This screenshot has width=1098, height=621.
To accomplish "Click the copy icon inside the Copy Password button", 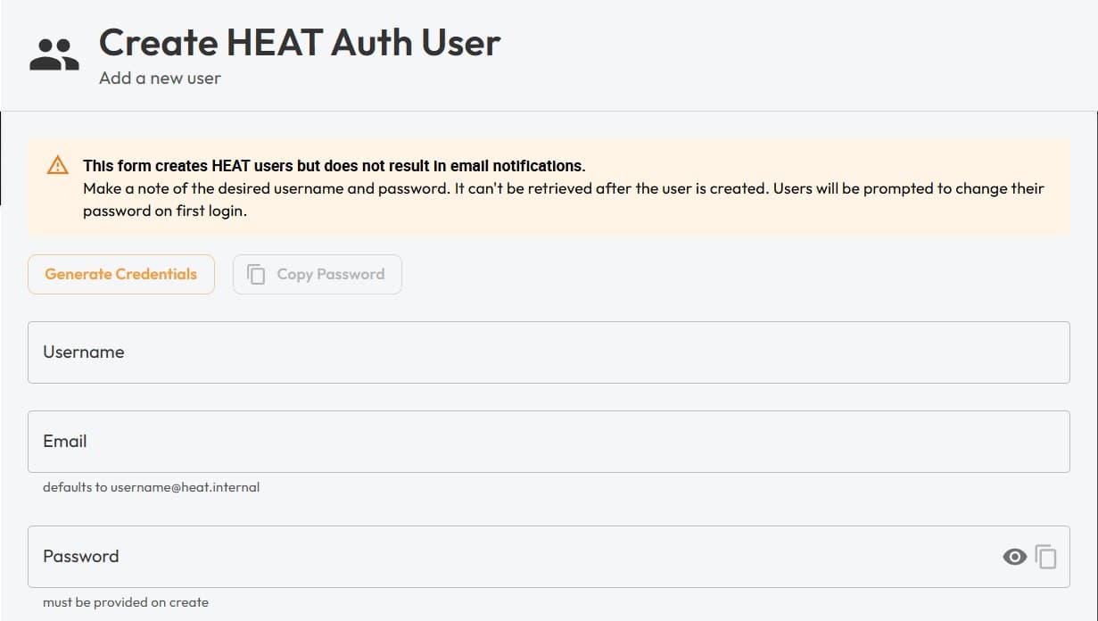I will [x=256, y=274].
